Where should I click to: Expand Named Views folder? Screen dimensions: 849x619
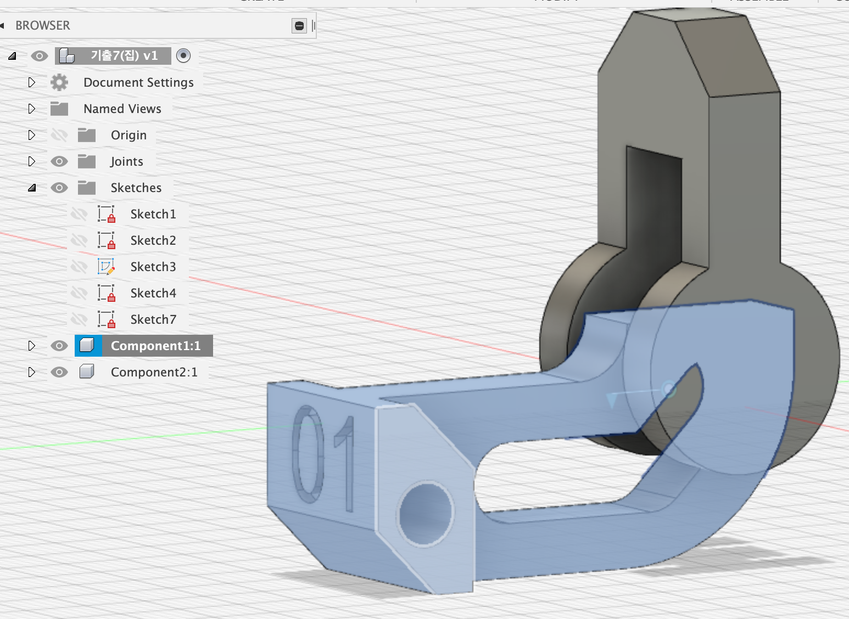pos(32,109)
